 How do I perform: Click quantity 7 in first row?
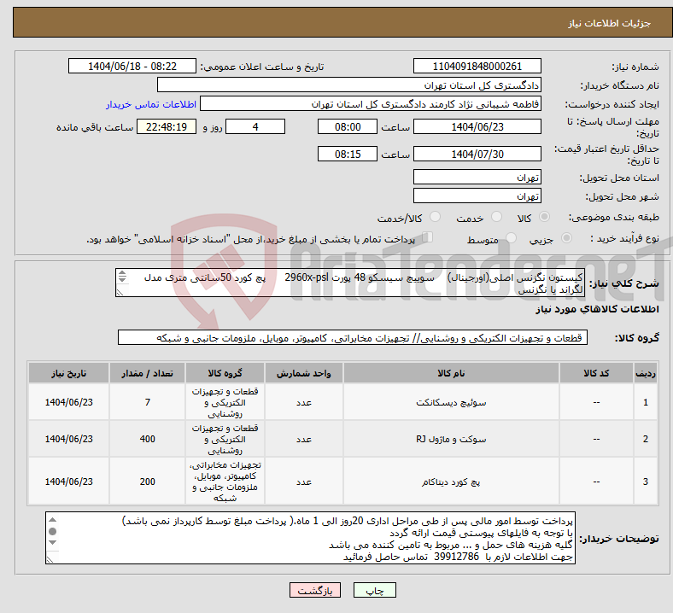147,402
